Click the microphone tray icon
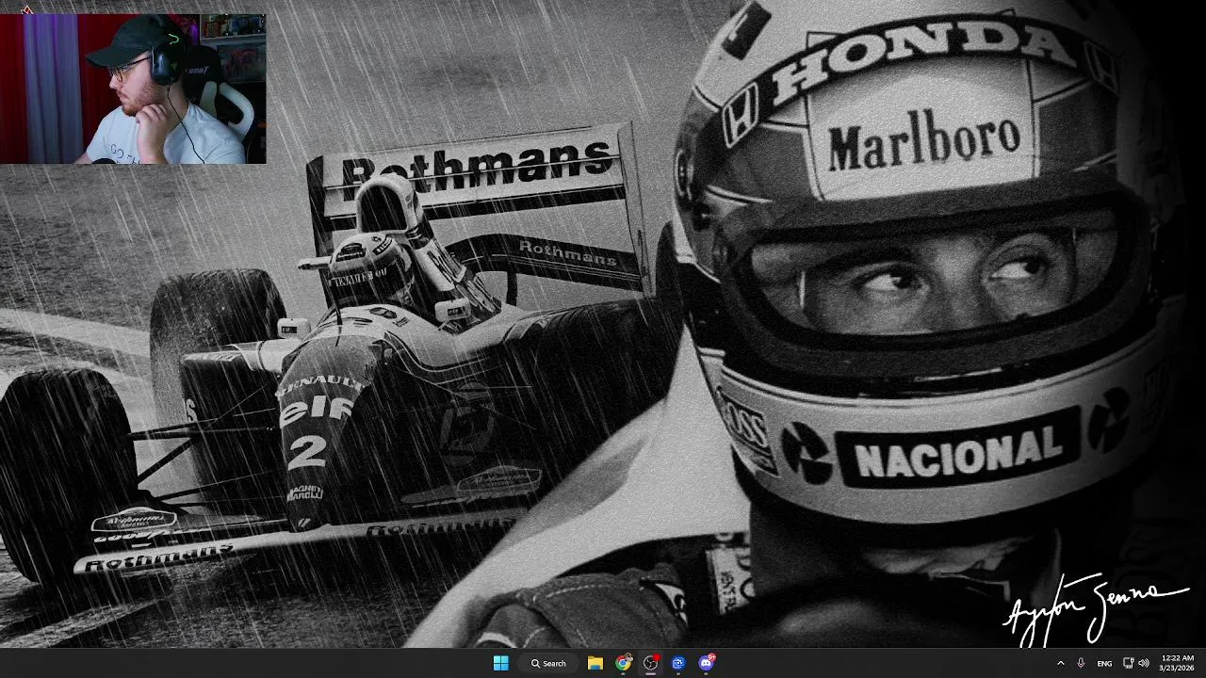1206x678 pixels. pos(1081,663)
